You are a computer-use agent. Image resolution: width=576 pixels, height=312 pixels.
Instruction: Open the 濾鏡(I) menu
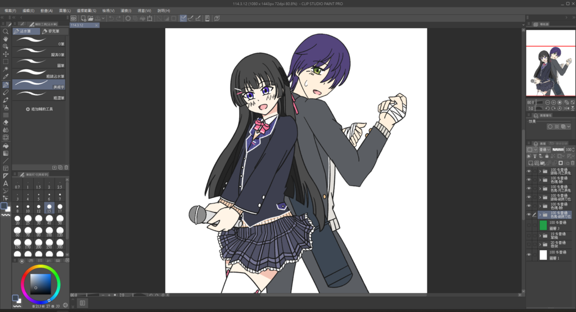[126, 11]
